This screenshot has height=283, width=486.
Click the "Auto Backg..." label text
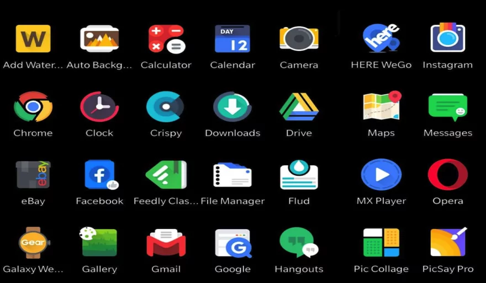pyautogui.click(x=99, y=65)
